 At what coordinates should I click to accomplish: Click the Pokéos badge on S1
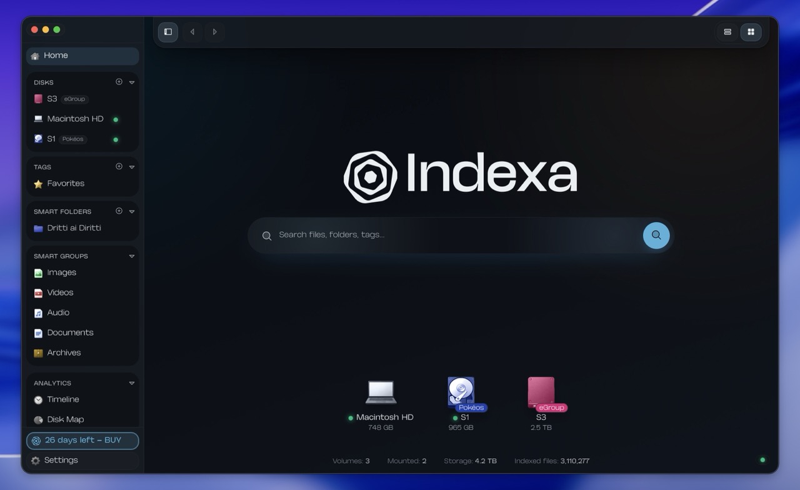(471, 407)
